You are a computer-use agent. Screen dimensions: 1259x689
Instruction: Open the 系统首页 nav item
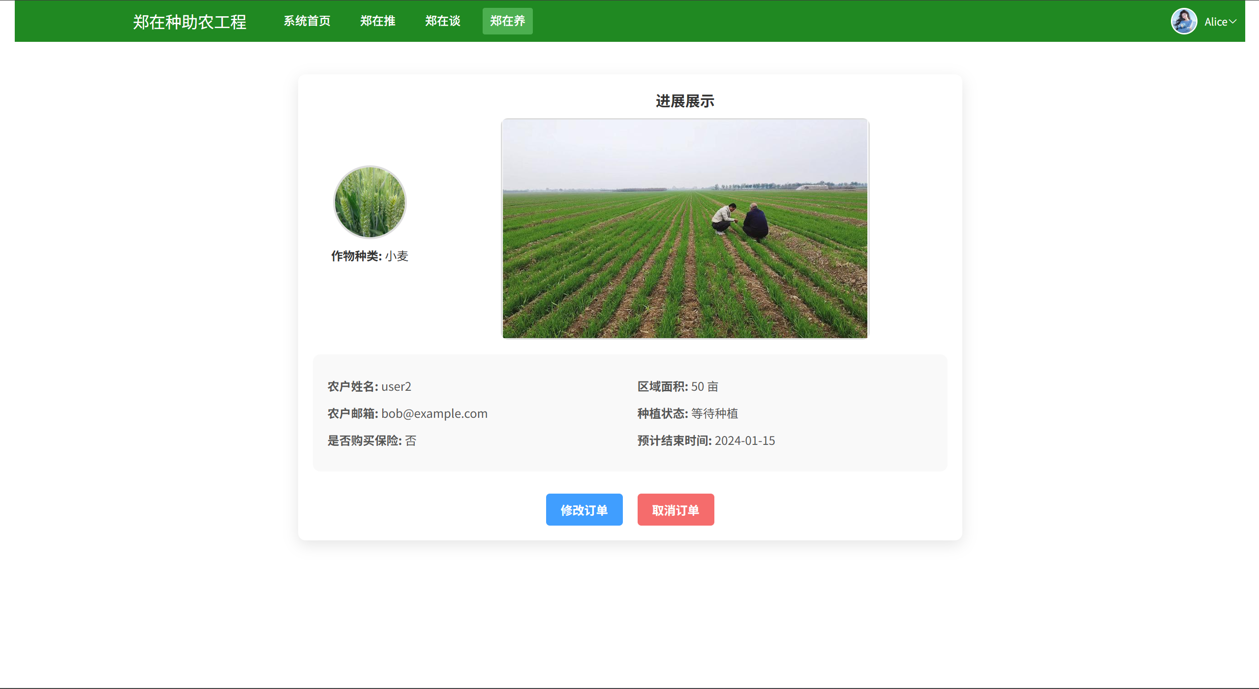pyautogui.click(x=307, y=21)
